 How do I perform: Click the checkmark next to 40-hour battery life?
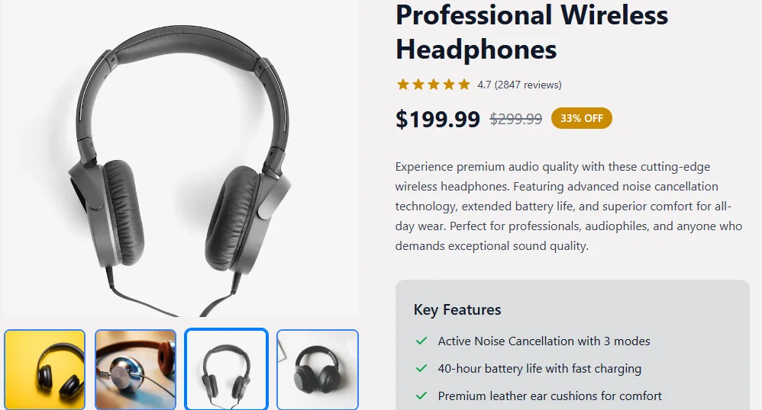coord(421,369)
